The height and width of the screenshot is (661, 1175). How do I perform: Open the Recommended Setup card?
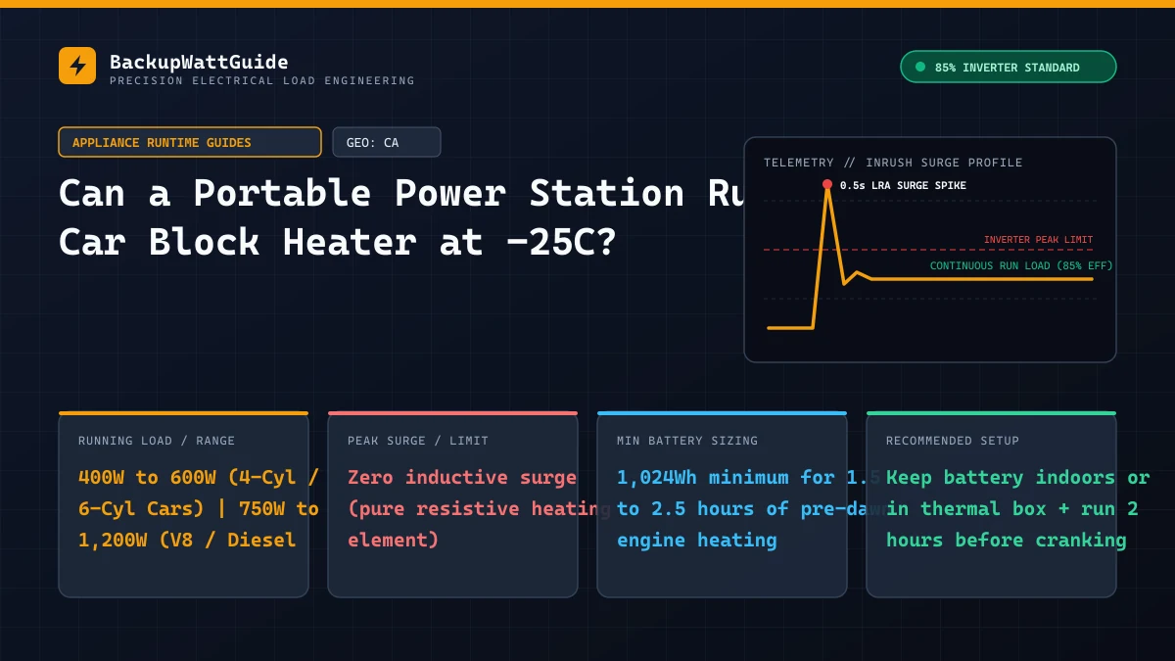click(x=991, y=504)
